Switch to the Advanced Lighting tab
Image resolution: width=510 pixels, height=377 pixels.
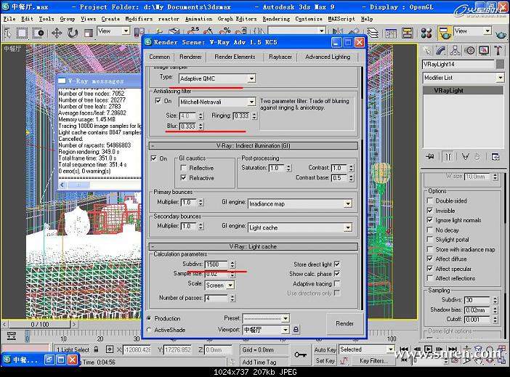(328, 57)
